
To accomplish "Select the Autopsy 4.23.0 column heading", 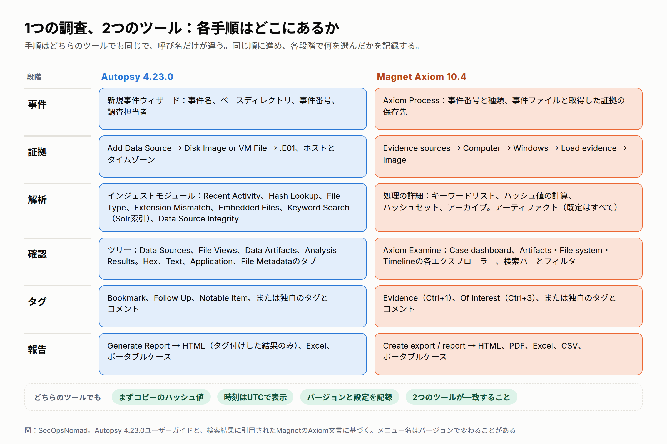I will (137, 77).
